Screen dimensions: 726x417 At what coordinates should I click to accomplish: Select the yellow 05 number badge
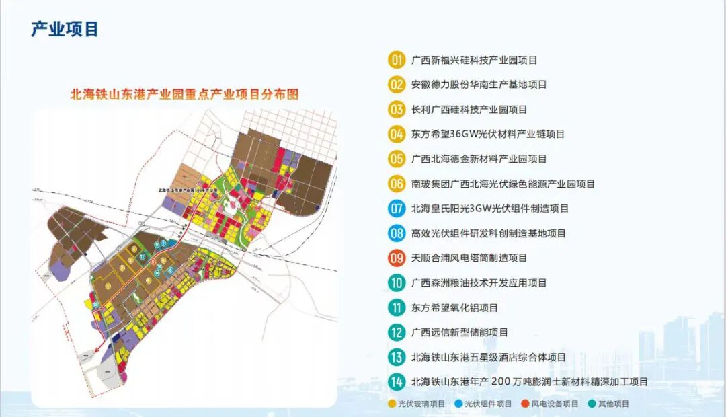397,159
